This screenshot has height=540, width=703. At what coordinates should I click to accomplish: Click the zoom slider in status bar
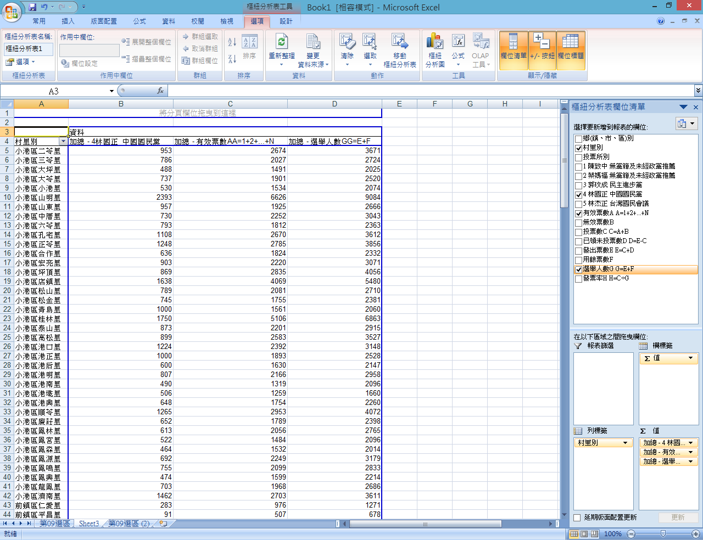pos(663,534)
